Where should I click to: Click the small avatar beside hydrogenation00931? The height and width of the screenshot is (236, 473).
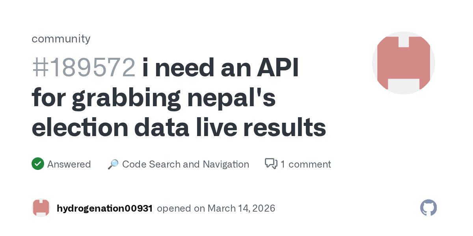pyautogui.click(x=41, y=208)
